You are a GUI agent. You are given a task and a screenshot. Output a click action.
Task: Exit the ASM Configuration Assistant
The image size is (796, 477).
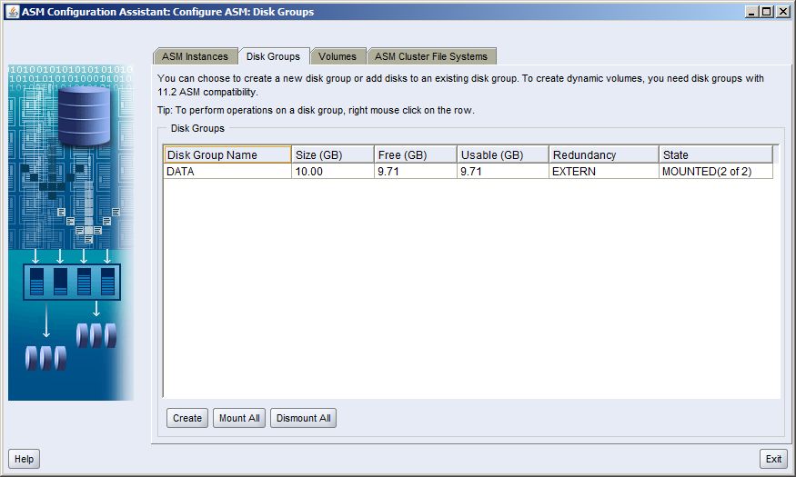tap(773, 459)
